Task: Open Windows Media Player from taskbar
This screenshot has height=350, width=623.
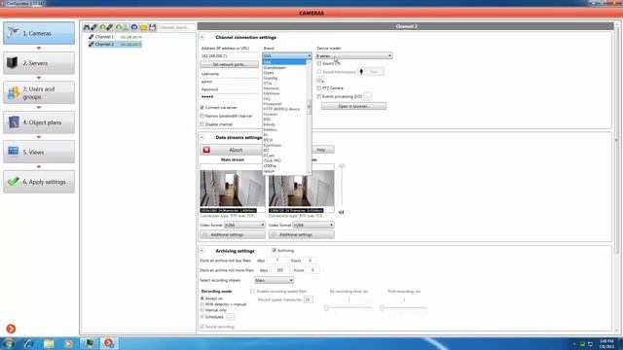Action: coord(68,343)
